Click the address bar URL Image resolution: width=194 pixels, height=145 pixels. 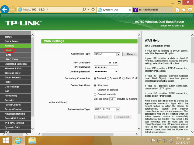tap(36, 10)
